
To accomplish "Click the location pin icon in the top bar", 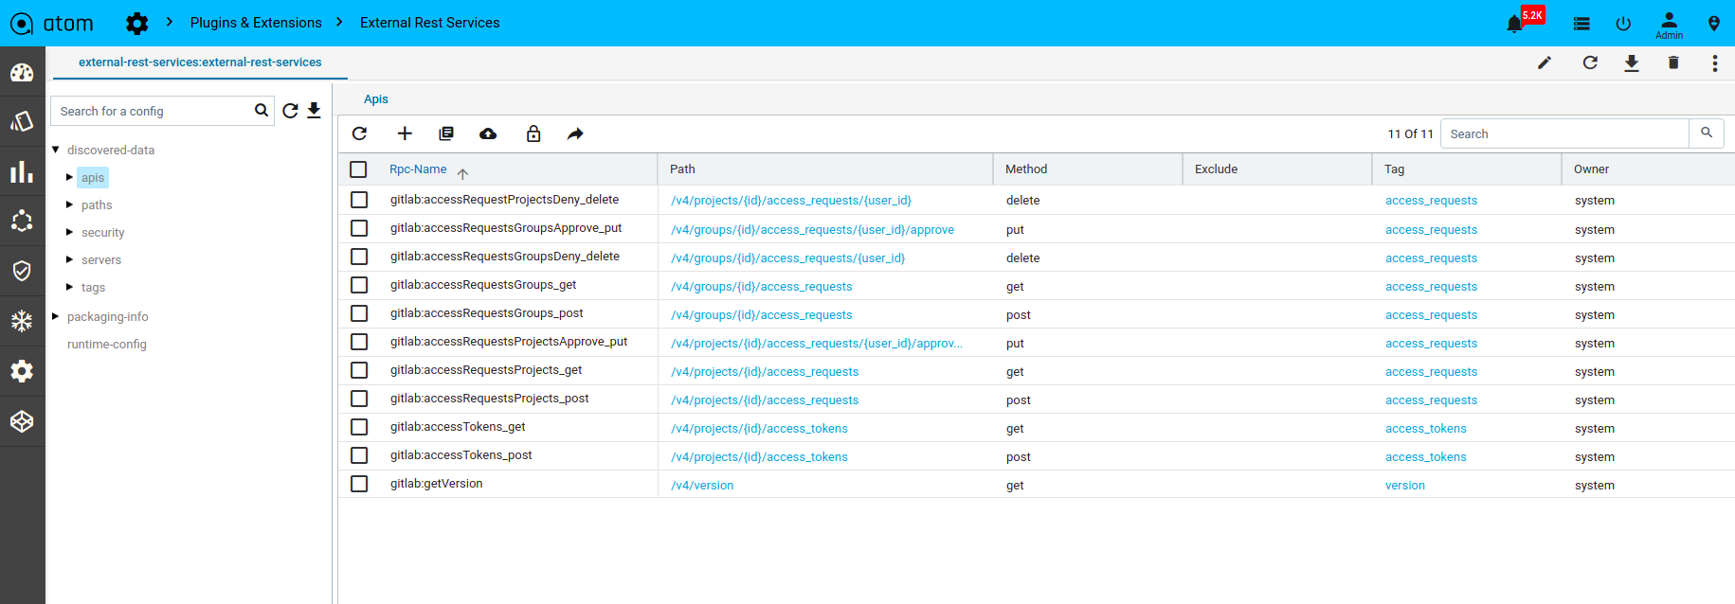I will pos(1714,23).
